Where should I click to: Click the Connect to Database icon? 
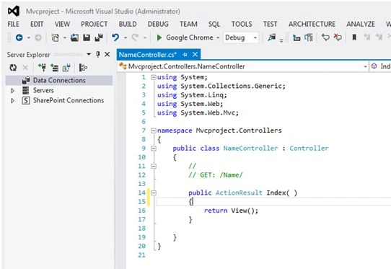(x=42, y=67)
